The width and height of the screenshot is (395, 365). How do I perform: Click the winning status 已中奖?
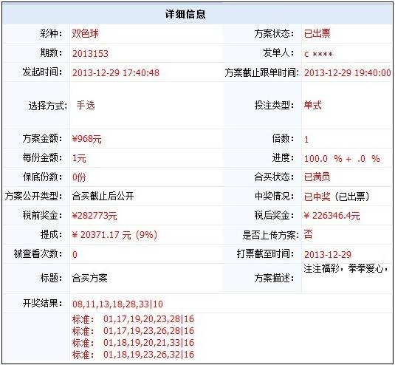317,196
